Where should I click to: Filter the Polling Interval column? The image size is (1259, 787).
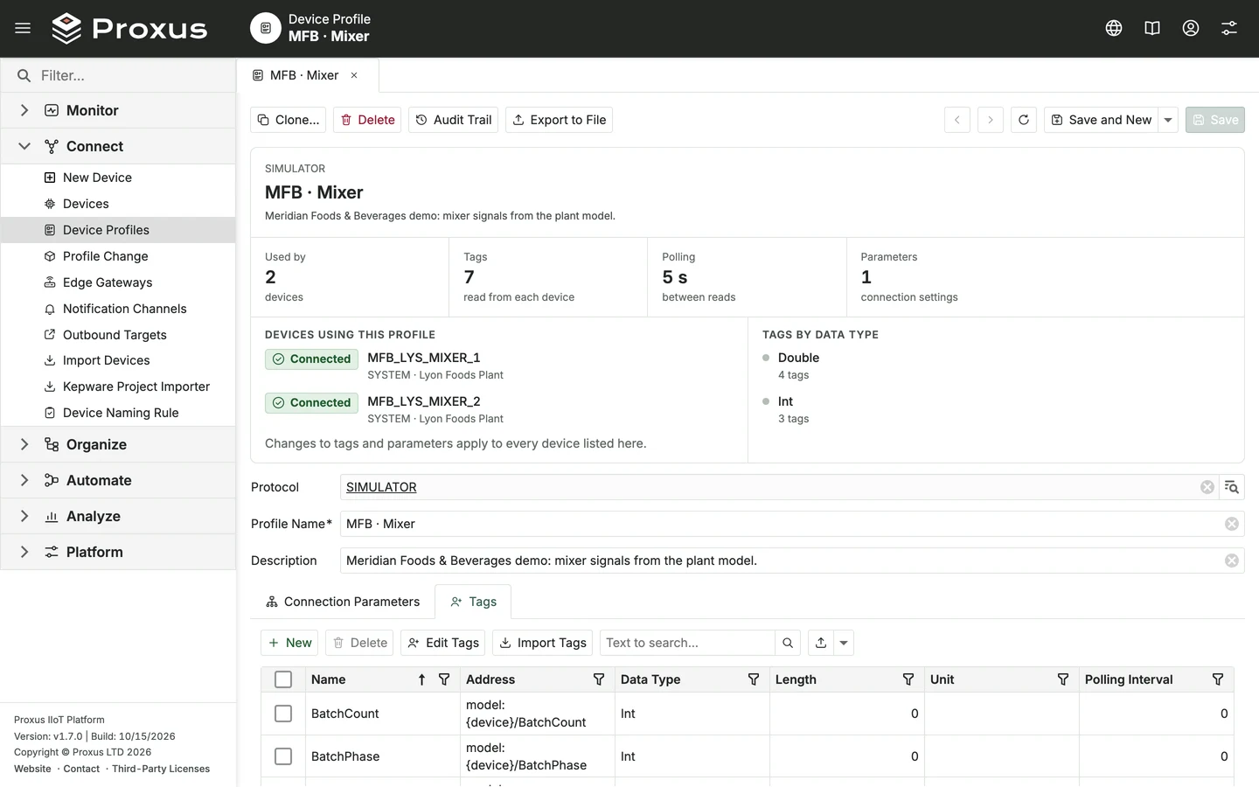coord(1218,679)
